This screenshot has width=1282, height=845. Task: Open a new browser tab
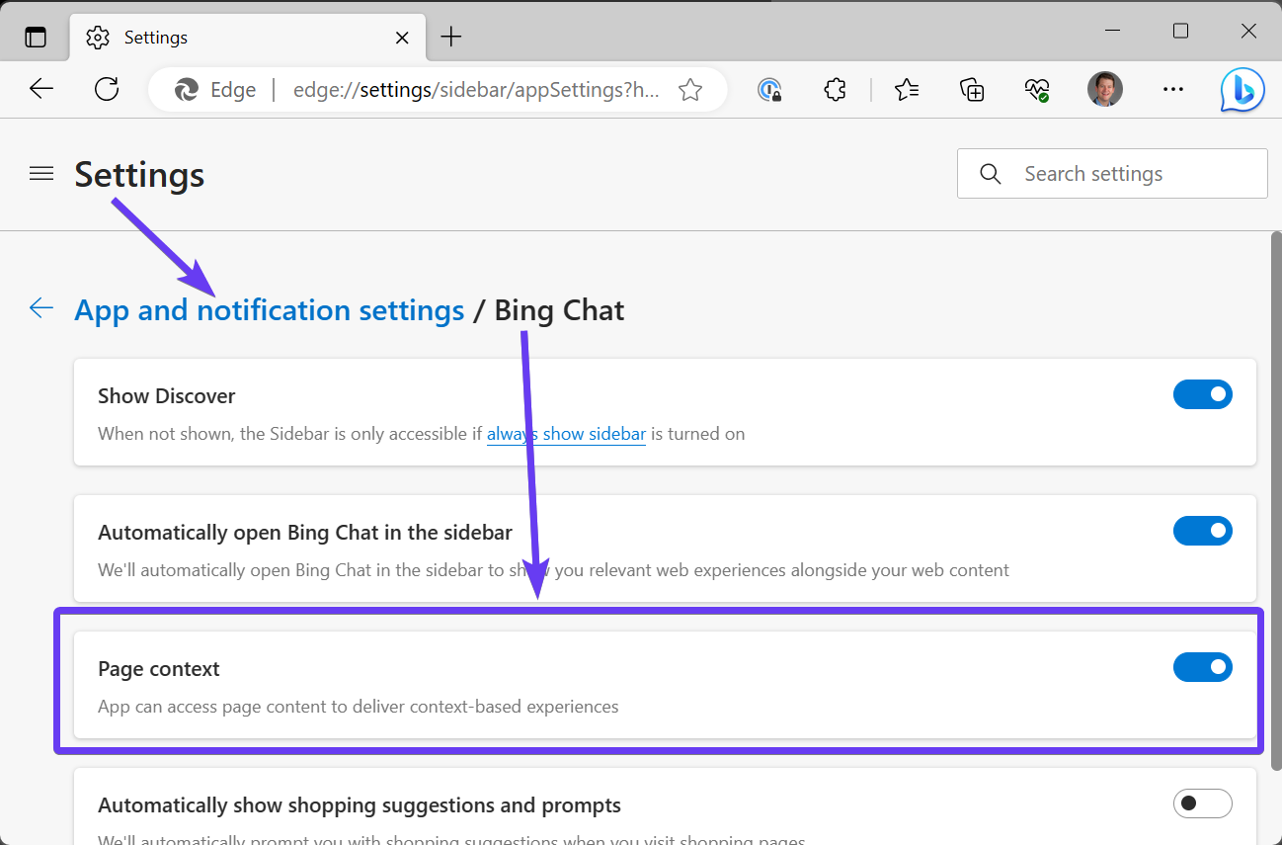[x=450, y=37]
